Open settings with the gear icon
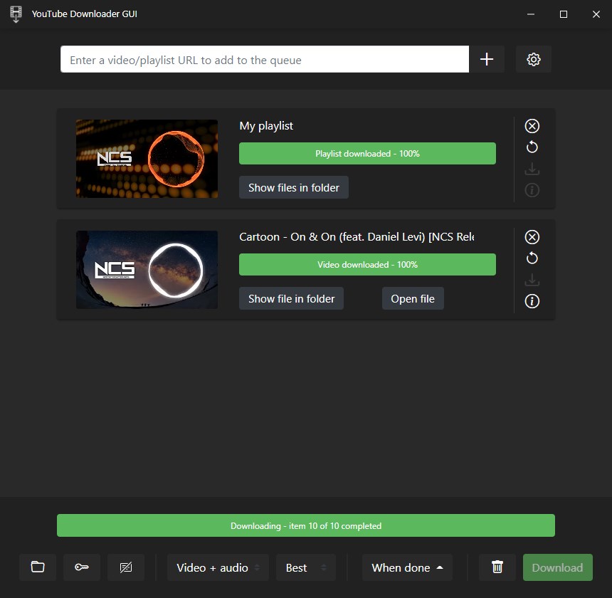612x598 pixels. coord(534,59)
